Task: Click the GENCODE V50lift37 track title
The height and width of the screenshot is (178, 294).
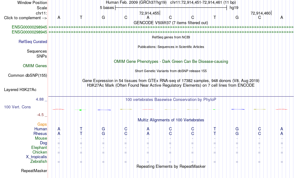Action: coord(171,23)
